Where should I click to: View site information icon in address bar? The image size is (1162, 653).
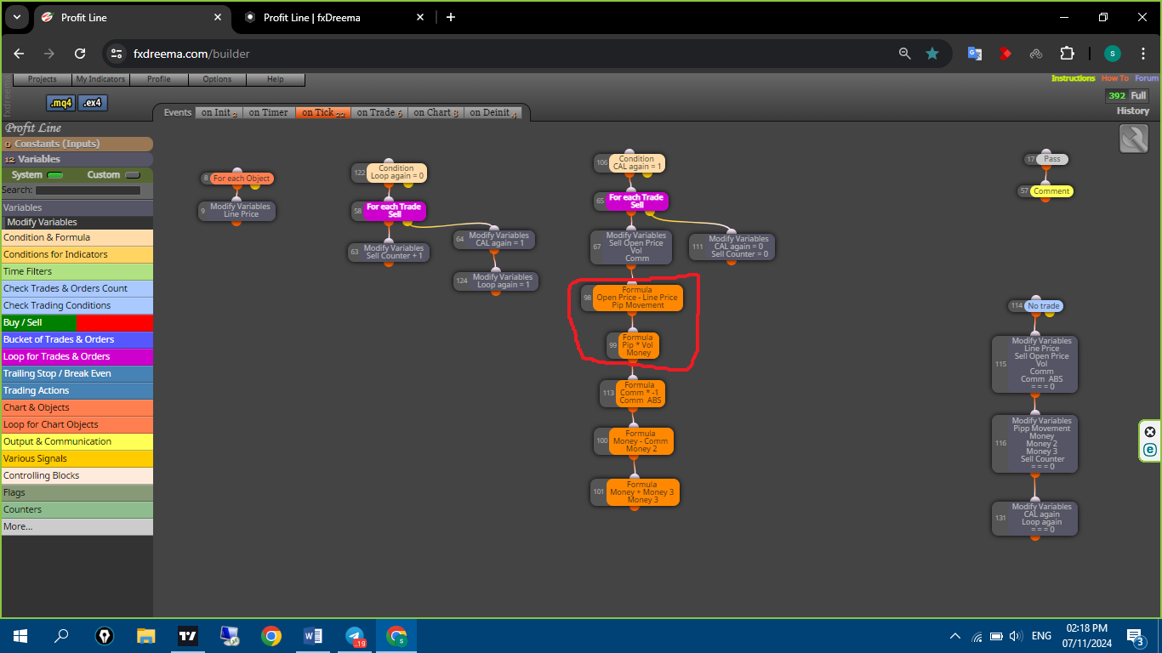click(x=117, y=54)
